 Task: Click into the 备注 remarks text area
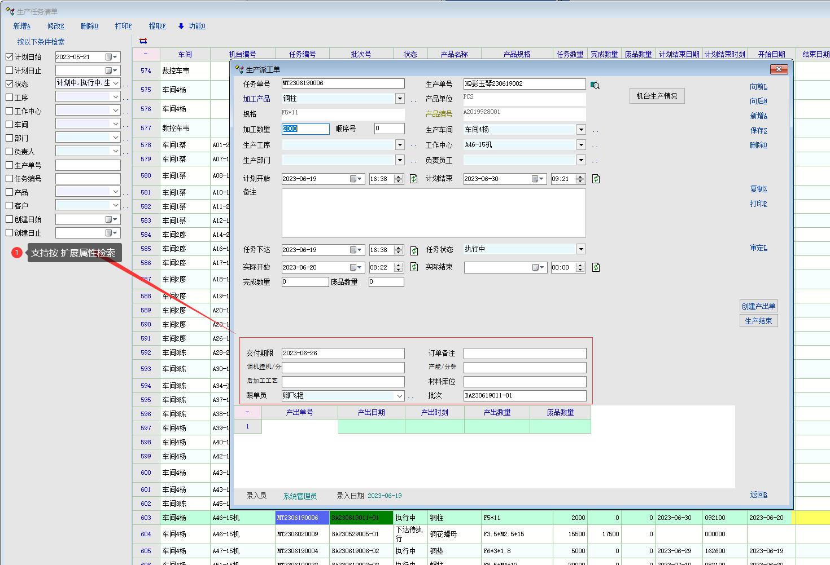(x=433, y=213)
